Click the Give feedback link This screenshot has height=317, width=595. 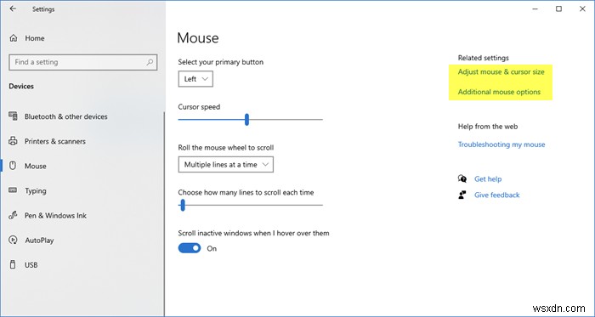(x=496, y=195)
